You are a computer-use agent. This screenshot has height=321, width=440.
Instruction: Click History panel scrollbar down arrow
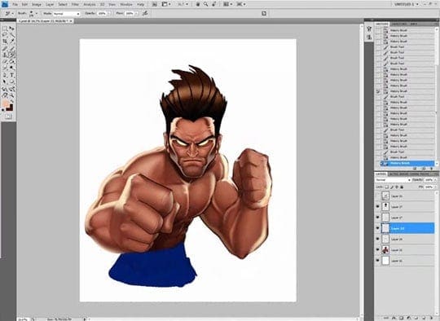tap(437, 164)
